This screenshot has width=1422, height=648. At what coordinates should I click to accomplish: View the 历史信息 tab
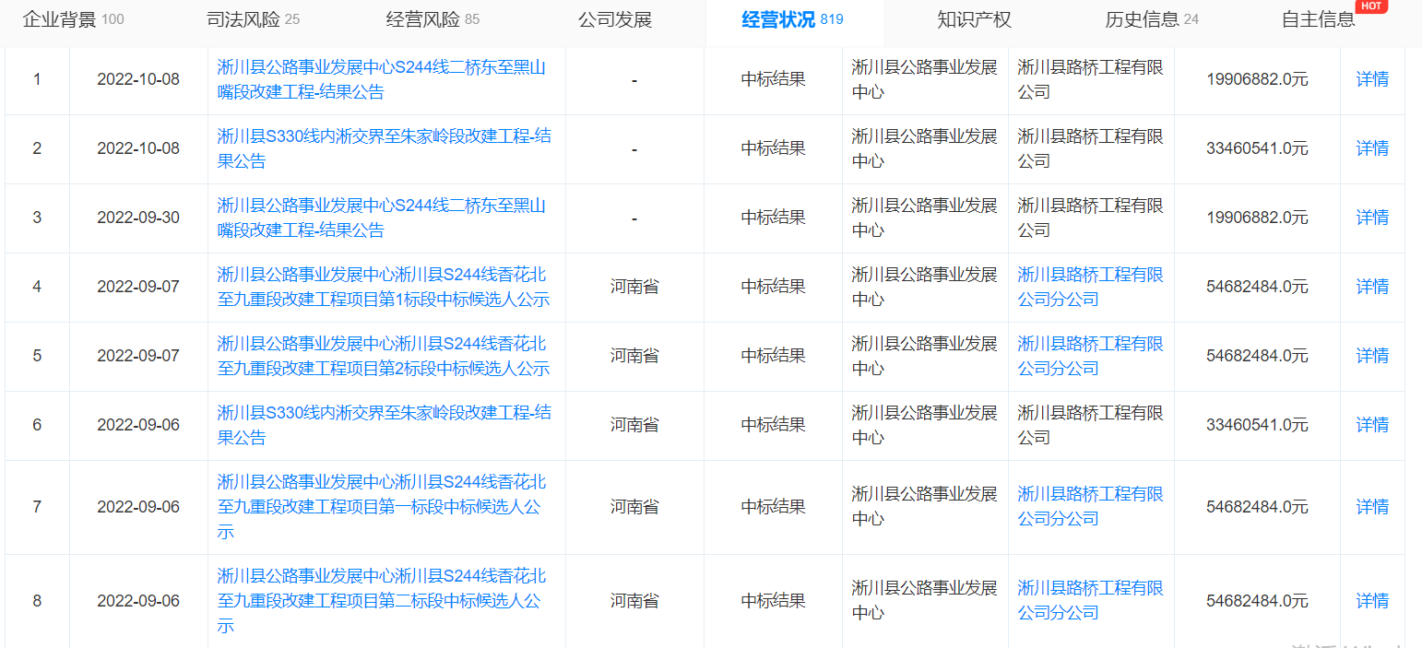pyautogui.click(x=1152, y=19)
